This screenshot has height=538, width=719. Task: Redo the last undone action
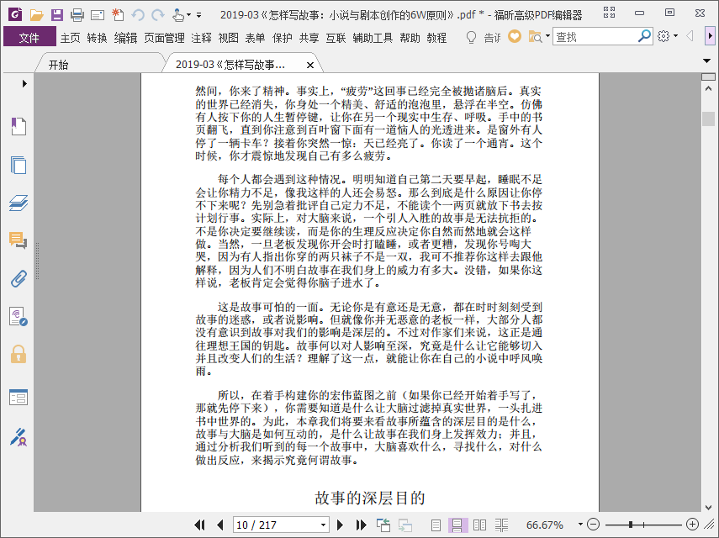158,16
